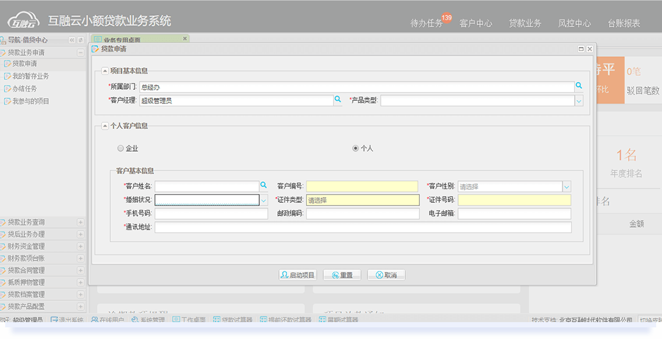
Task: Click the 证件号码 input field
Action: coord(515,200)
